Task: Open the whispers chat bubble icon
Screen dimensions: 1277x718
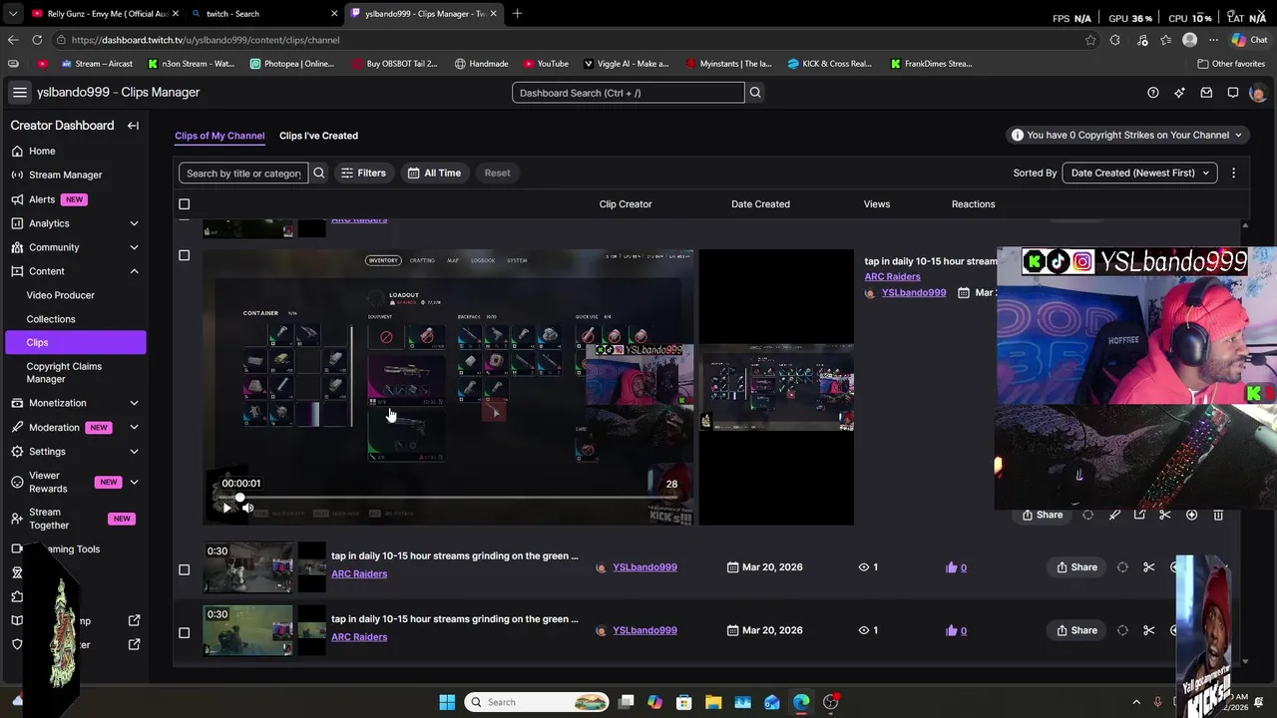Action: pos(1233,93)
